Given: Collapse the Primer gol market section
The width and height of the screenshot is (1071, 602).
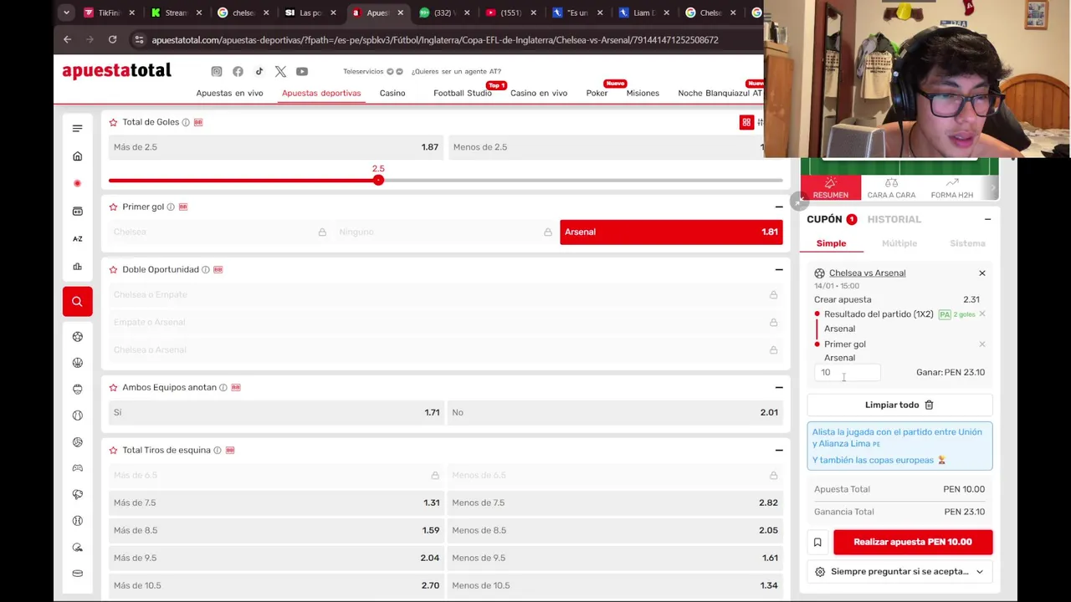Looking at the screenshot, I should point(779,207).
